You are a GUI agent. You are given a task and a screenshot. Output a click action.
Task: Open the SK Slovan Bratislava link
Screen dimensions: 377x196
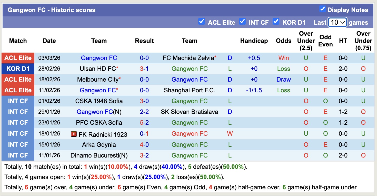click(190, 112)
